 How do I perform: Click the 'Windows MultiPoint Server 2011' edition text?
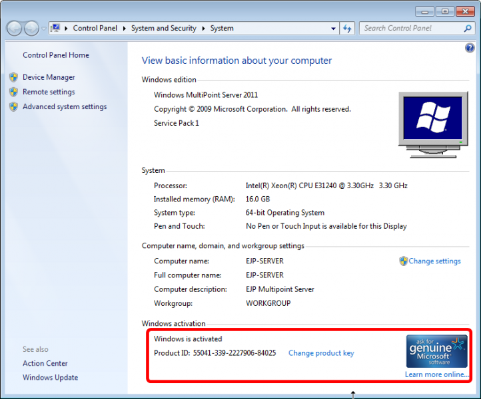[x=206, y=95]
